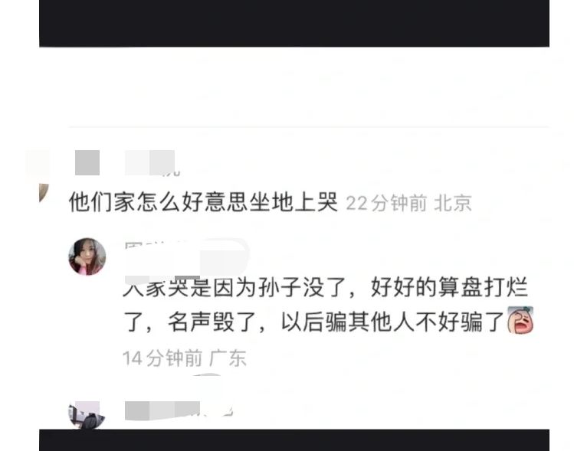This screenshot has width=574, height=451.
Task: Select reply line 名声毁了，以后骗其他人不好骗了
Action: click(x=313, y=322)
